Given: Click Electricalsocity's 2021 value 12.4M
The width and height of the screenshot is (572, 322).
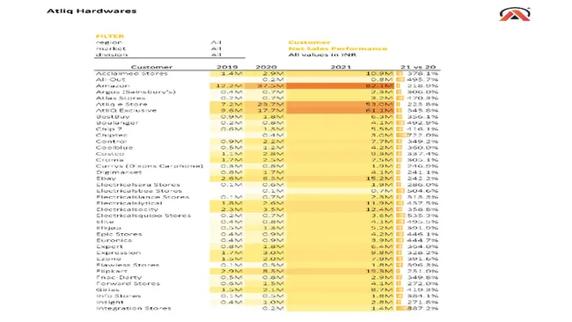Looking at the screenshot, I should point(379,209).
